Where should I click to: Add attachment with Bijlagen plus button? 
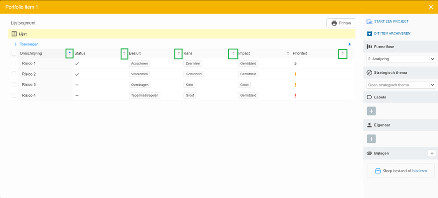pos(432,153)
